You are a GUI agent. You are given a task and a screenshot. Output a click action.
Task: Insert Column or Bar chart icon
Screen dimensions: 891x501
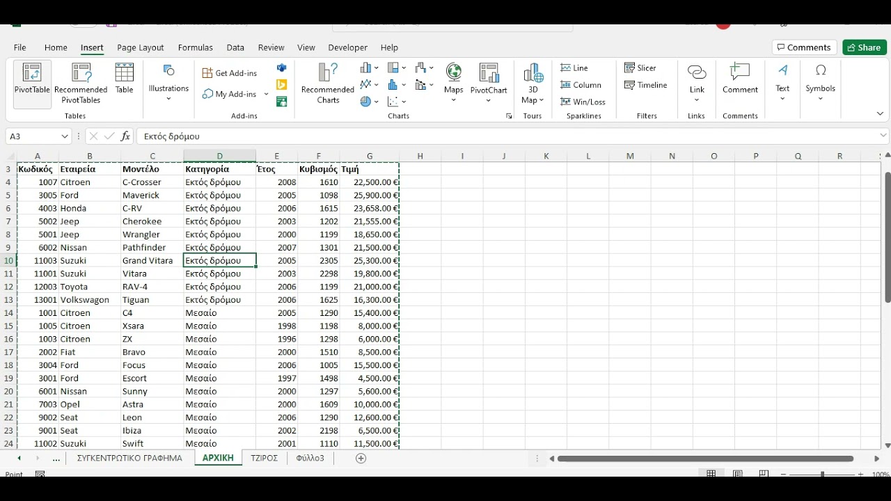(x=369, y=68)
